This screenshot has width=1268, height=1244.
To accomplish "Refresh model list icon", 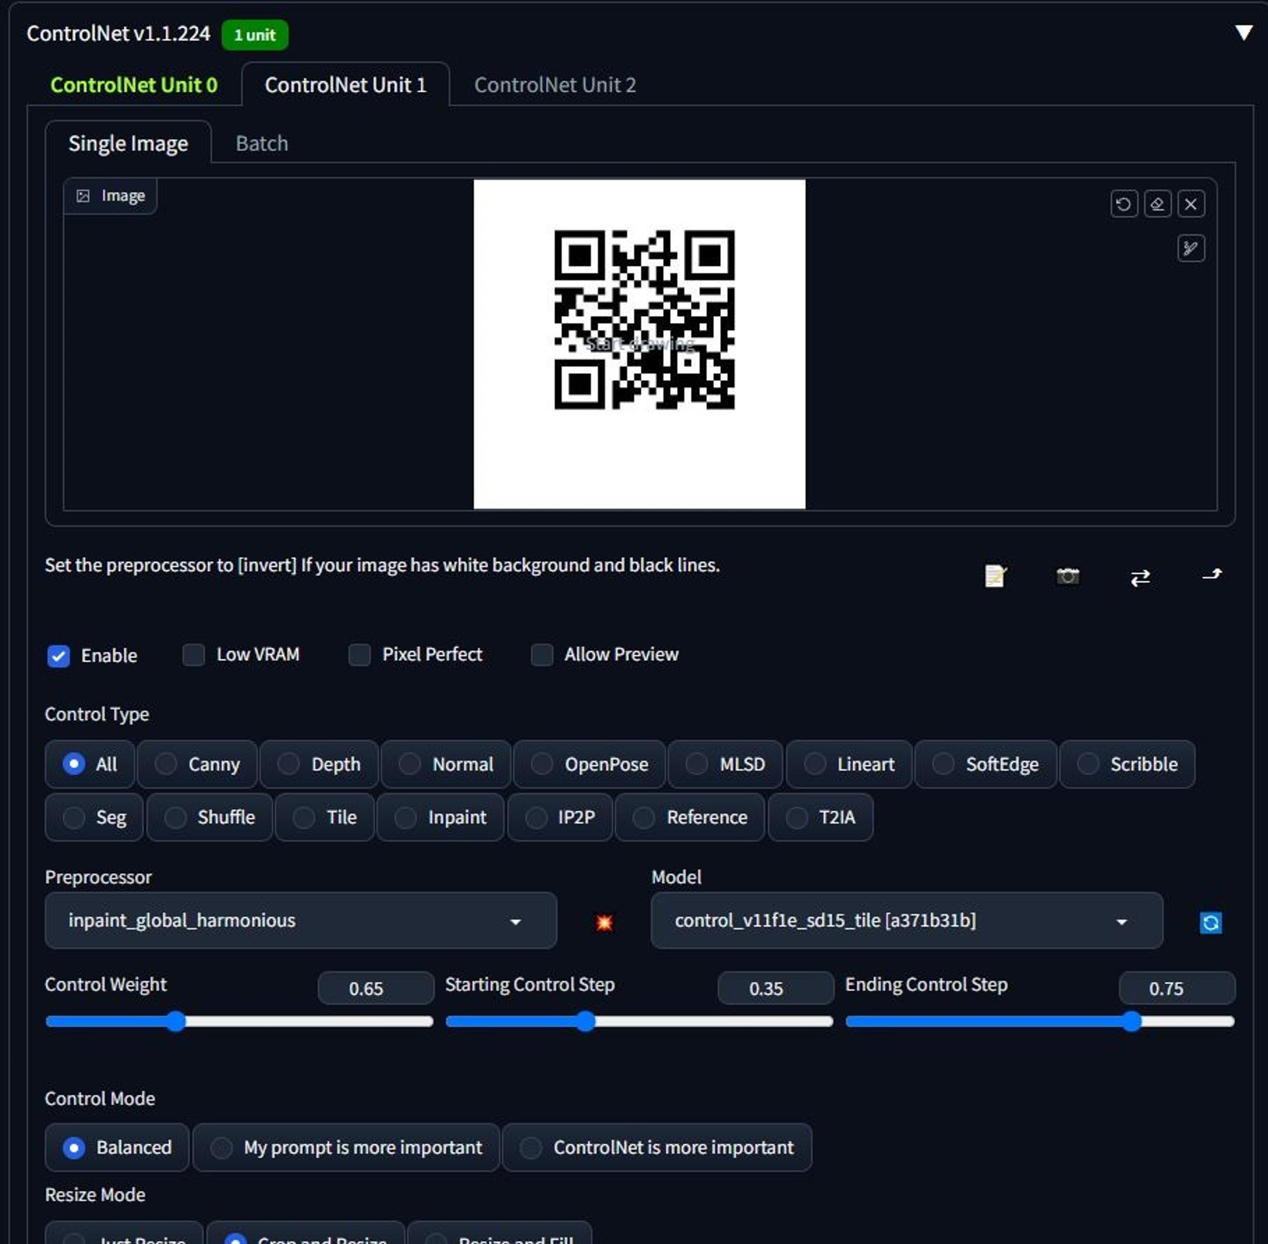I will (1211, 922).
